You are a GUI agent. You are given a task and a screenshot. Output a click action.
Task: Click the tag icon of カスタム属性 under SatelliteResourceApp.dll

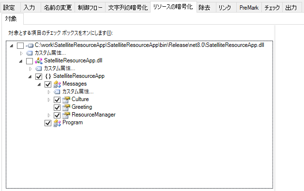tap(38, 69)
